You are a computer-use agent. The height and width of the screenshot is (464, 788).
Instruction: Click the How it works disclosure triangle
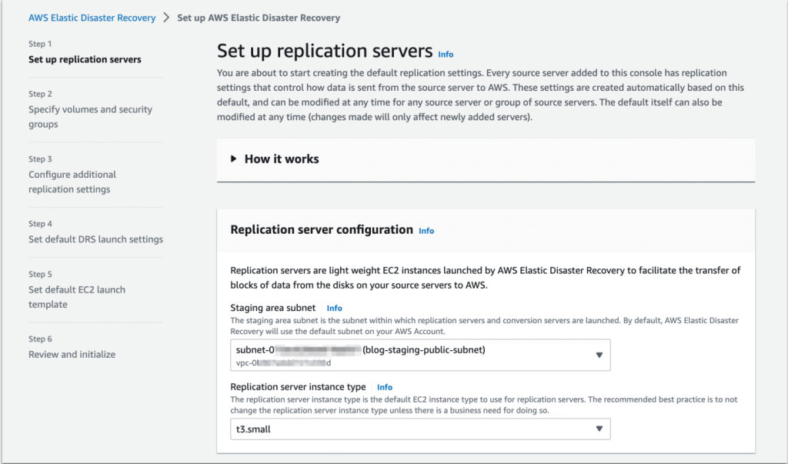click(233, 159)
